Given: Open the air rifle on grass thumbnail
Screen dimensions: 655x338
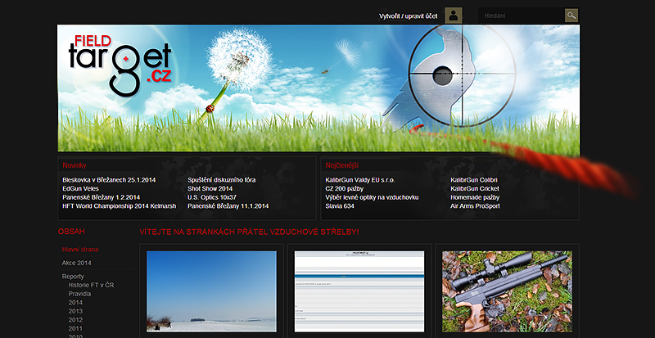Looking at the screenshot, I should coord(507,291).
